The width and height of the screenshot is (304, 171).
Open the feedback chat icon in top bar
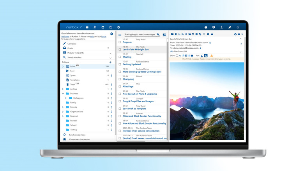tap(214, 27)
